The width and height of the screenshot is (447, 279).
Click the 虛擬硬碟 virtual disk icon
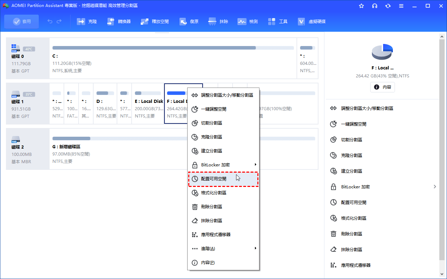pyautogui.click(x=301, y=22)
